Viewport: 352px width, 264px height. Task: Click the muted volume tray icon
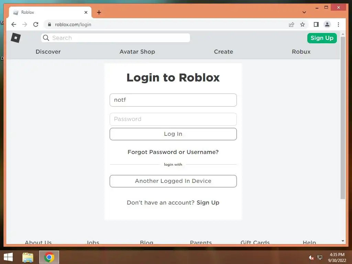coord(311,257)
